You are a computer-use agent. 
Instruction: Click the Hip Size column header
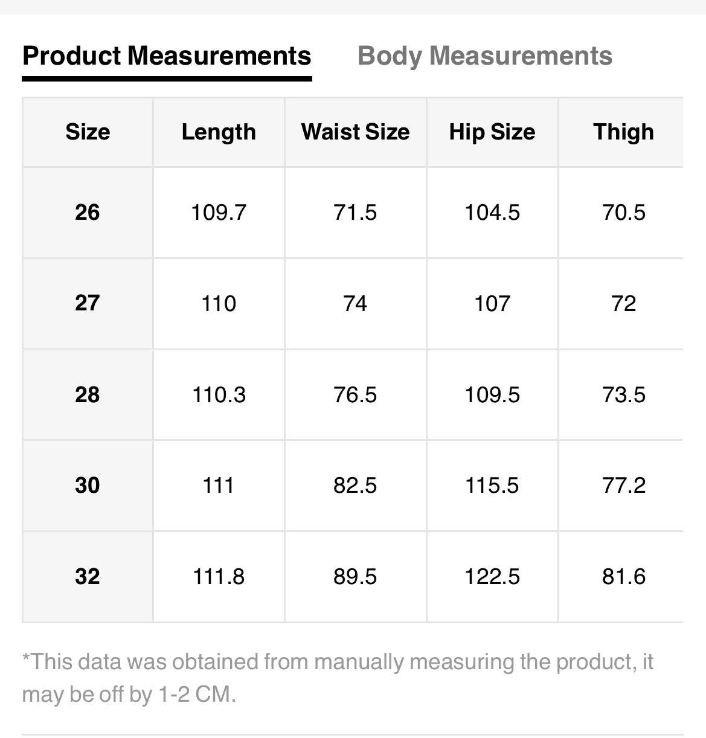(x=492, y=132)
